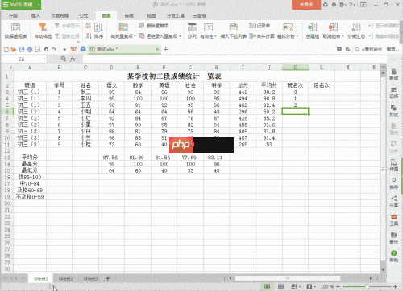The image size is (403, 291).
Task: Click the insert function fx icon
Action: coord(73,59)
